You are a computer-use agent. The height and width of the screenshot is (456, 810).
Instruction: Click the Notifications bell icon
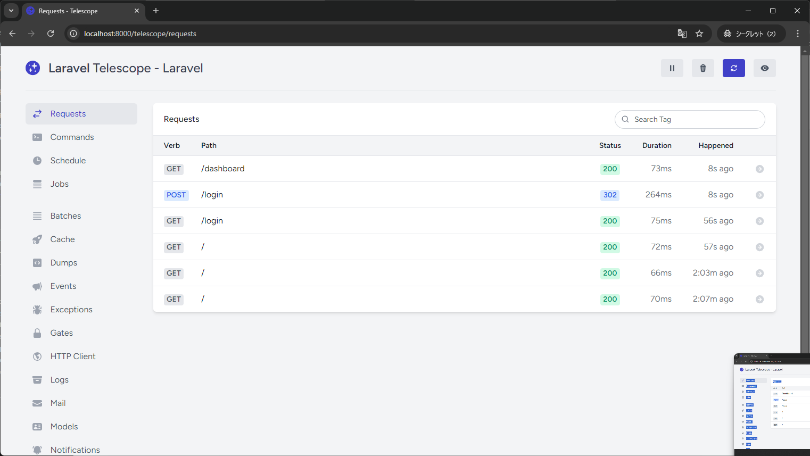click(37, 450)
